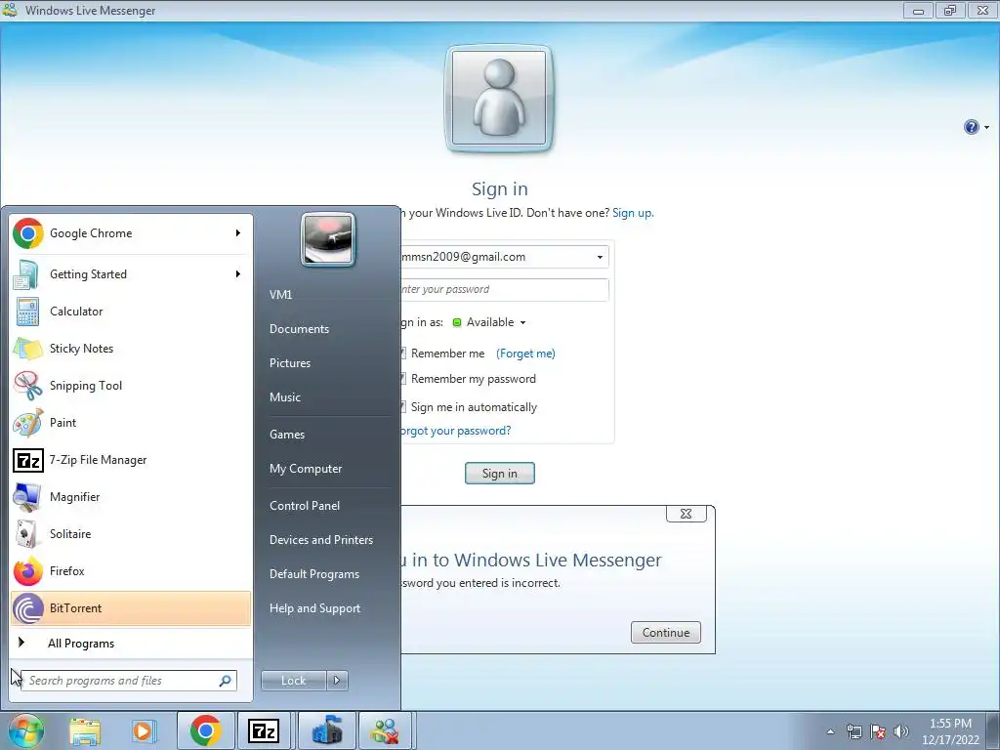
Task: Open the Messenger help icon
Action: 971,127
